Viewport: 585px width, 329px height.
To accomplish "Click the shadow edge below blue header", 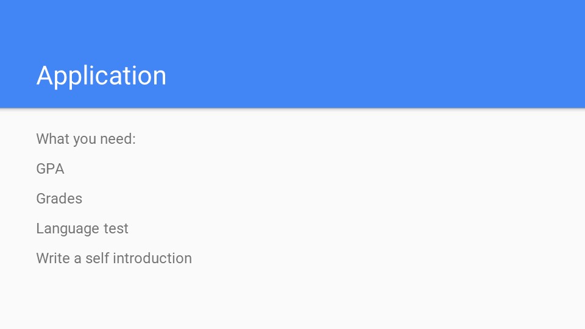I will click(292, 109).
